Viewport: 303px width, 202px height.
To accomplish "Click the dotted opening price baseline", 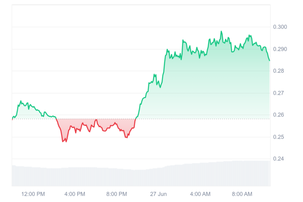I will click(x=141, y=119).
